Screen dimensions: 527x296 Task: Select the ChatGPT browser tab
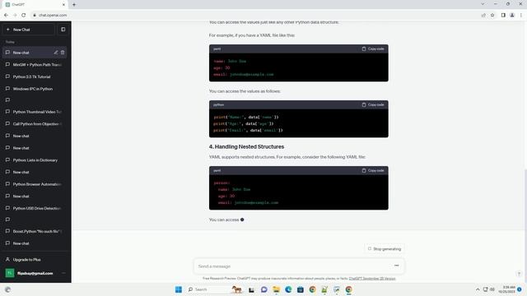pos(35,5)
